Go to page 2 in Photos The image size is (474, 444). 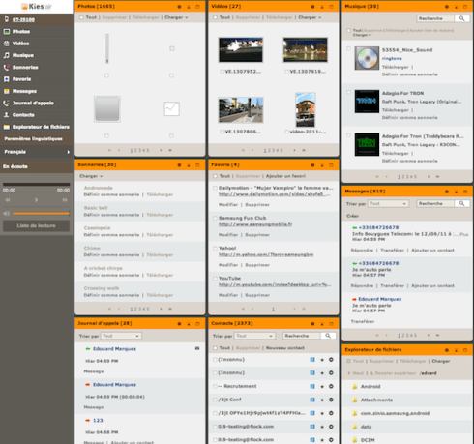tap(135, 150)
